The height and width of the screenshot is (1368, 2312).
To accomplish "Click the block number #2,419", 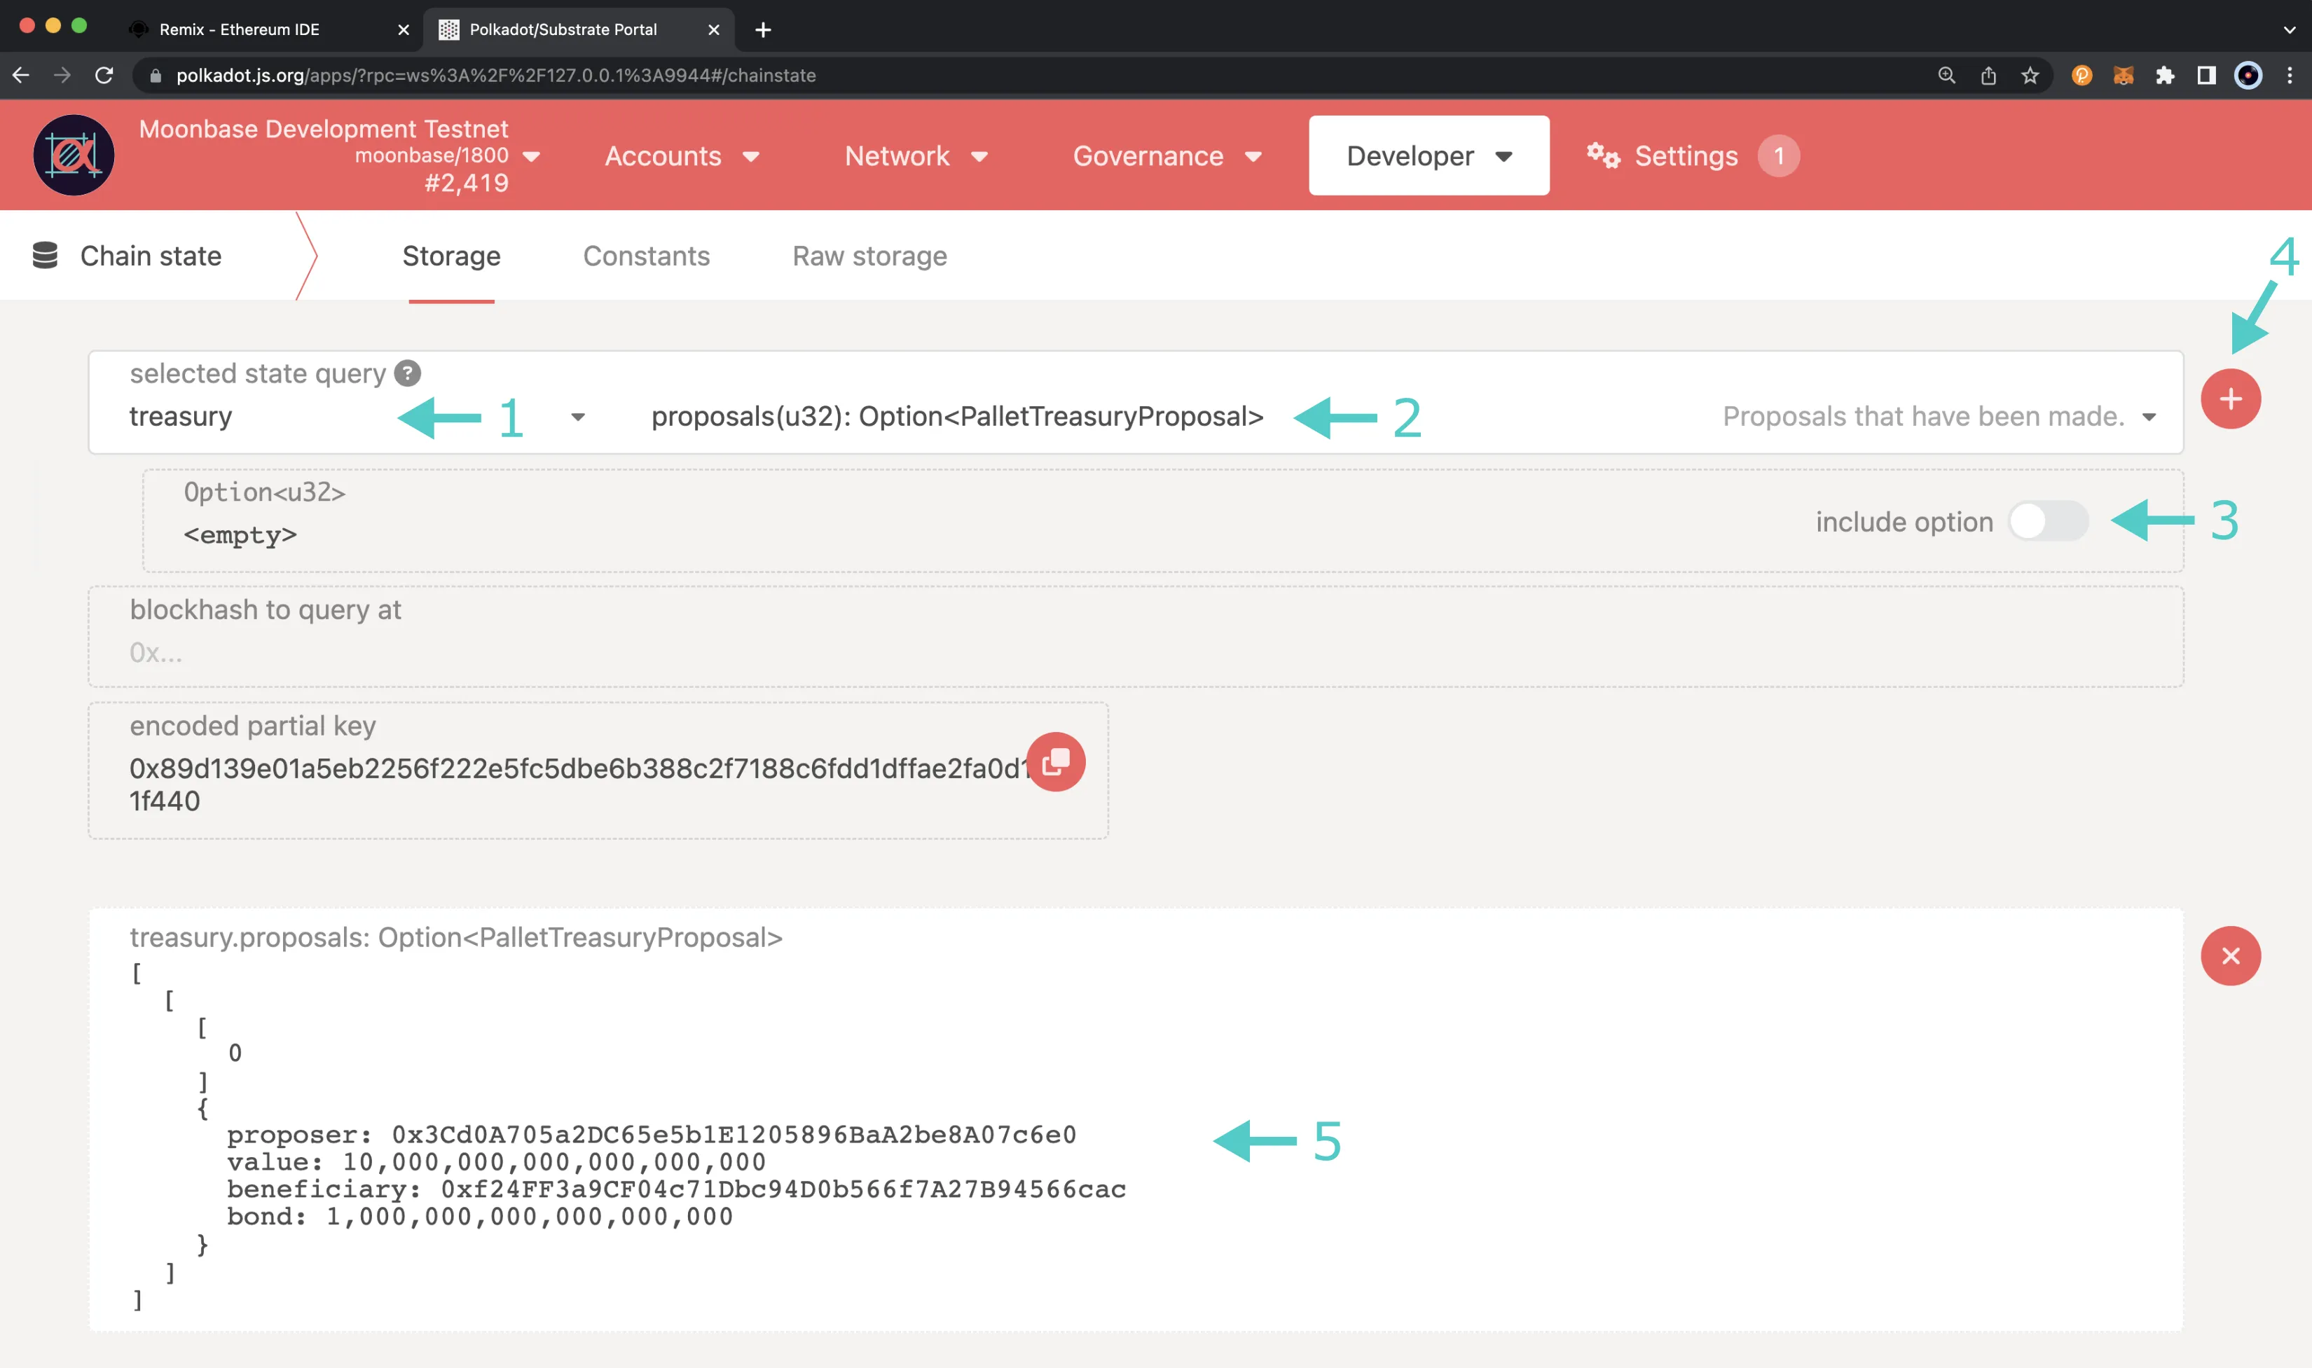I will 467,183.
